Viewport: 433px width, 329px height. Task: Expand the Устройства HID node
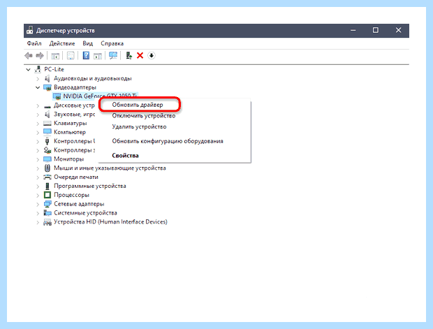coord(38,222)
